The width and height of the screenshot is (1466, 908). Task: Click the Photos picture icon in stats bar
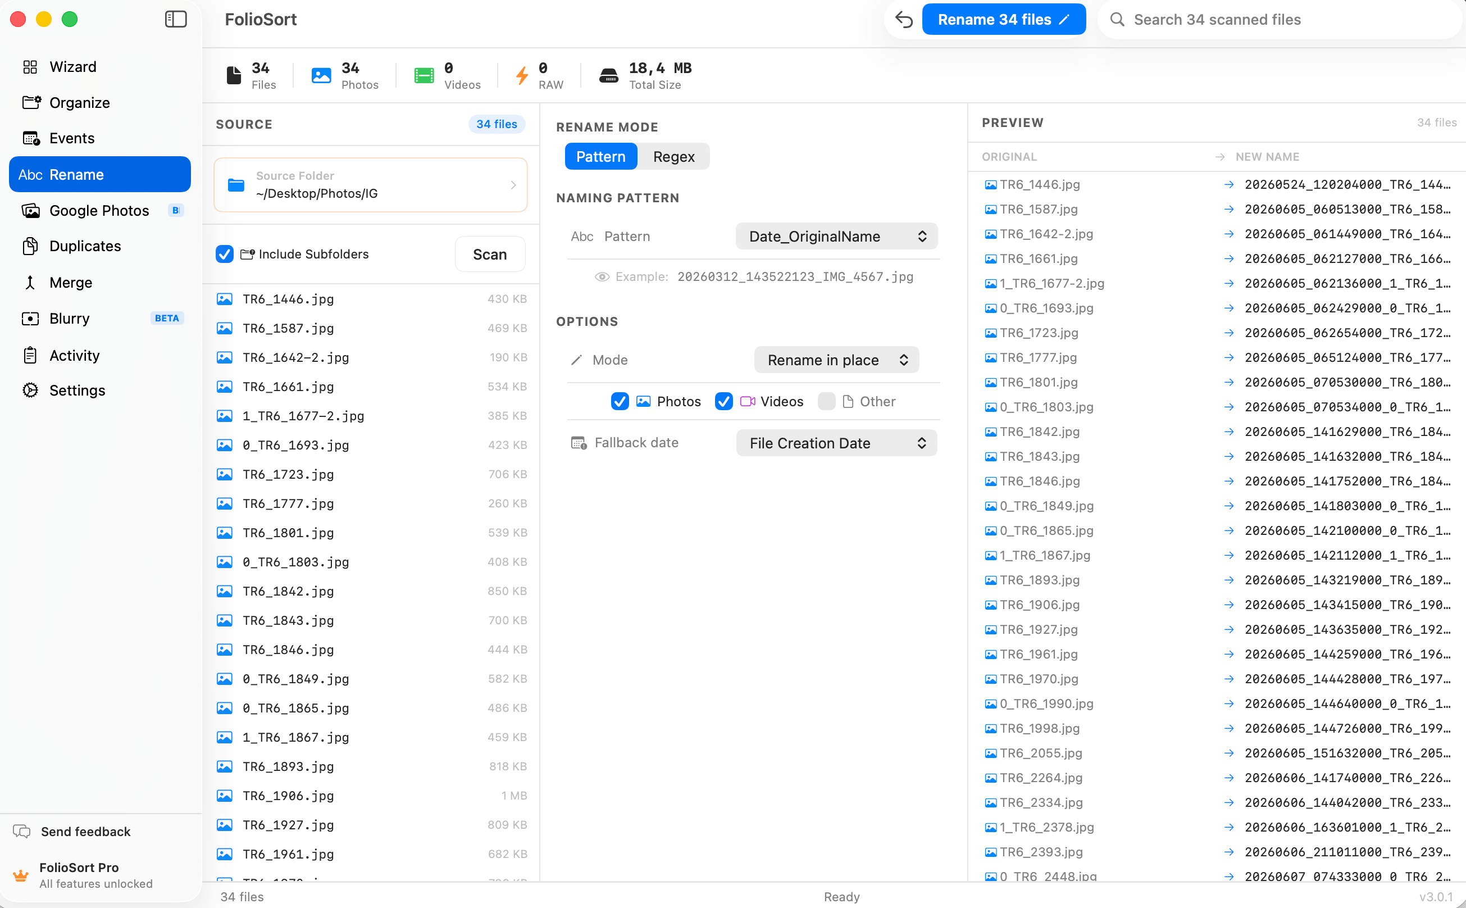(x=321, y=75)
